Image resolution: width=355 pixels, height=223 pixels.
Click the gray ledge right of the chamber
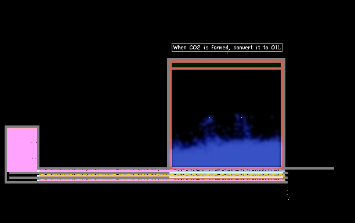pyautogui.click(x=310, y=168)
